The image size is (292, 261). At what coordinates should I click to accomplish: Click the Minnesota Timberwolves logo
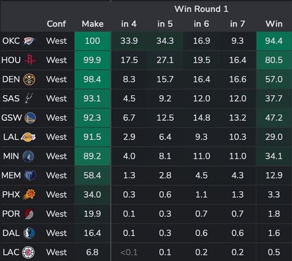pos(28,156)
